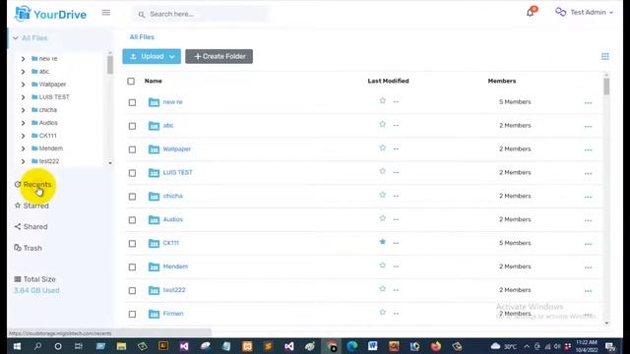Screen dimensions: 630x354
Task: Open the Wallpaper folder icon in list
Action: coord(154,149)
